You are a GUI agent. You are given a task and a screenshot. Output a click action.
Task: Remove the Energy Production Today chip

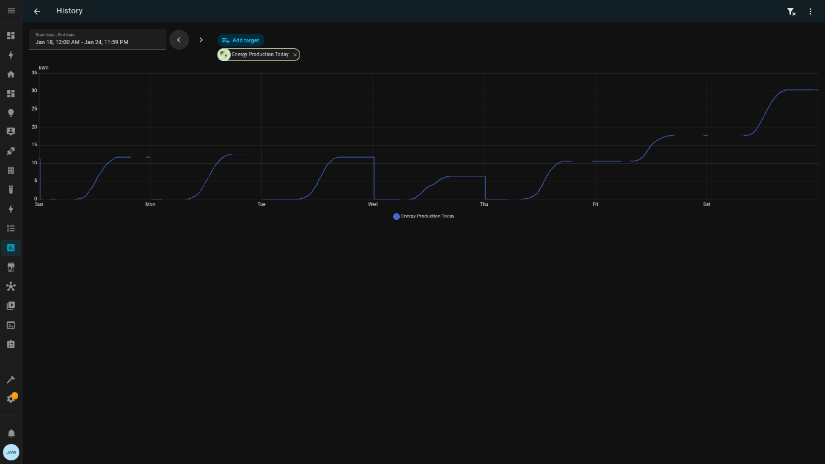(x=295, y=55)
